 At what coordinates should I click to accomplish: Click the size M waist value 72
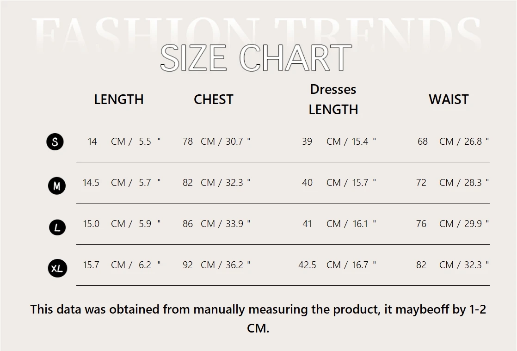tap(421, 183)
